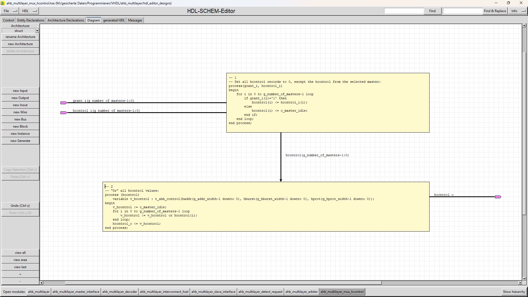Screen dimensions: 528x297
Task: Click the zoom out minus button
Action: pyautogui.click(x=20, y=281)
